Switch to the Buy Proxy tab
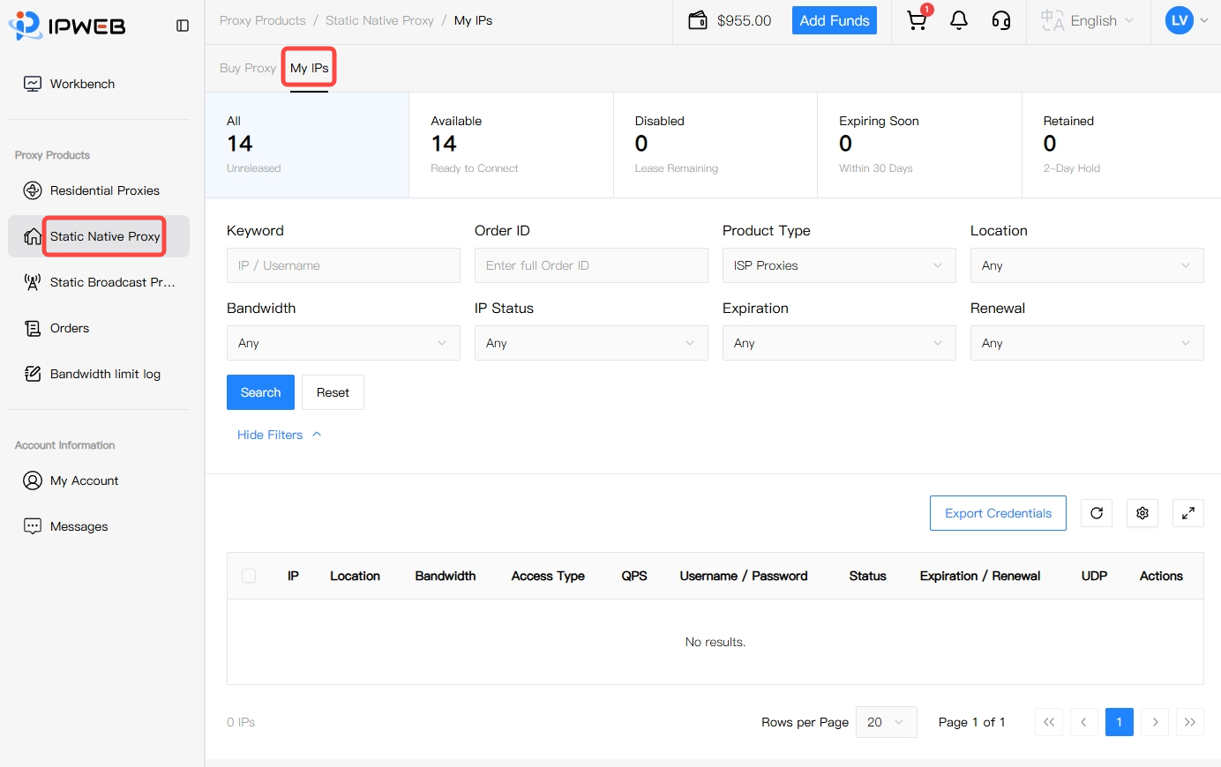The height and width of the screenshot is (767, 1221). (x=248, y=68)
